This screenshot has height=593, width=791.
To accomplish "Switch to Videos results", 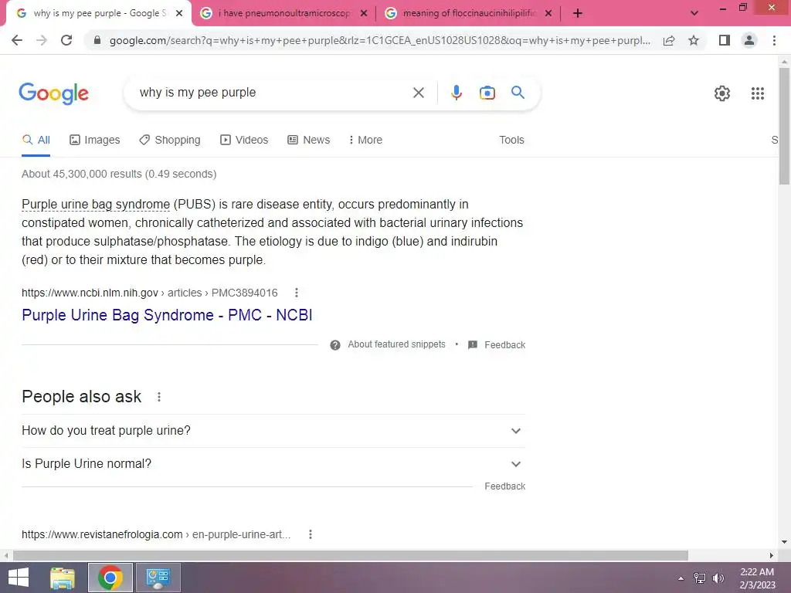I will 243,140.
